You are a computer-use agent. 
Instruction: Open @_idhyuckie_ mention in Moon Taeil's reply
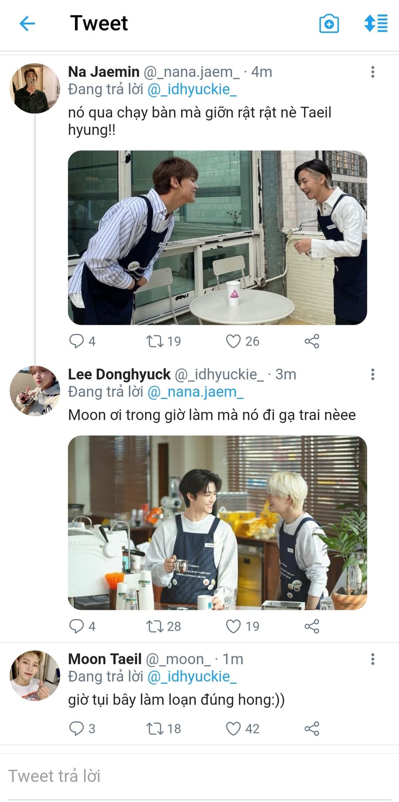pyautogui.click(x=192, y=676)
